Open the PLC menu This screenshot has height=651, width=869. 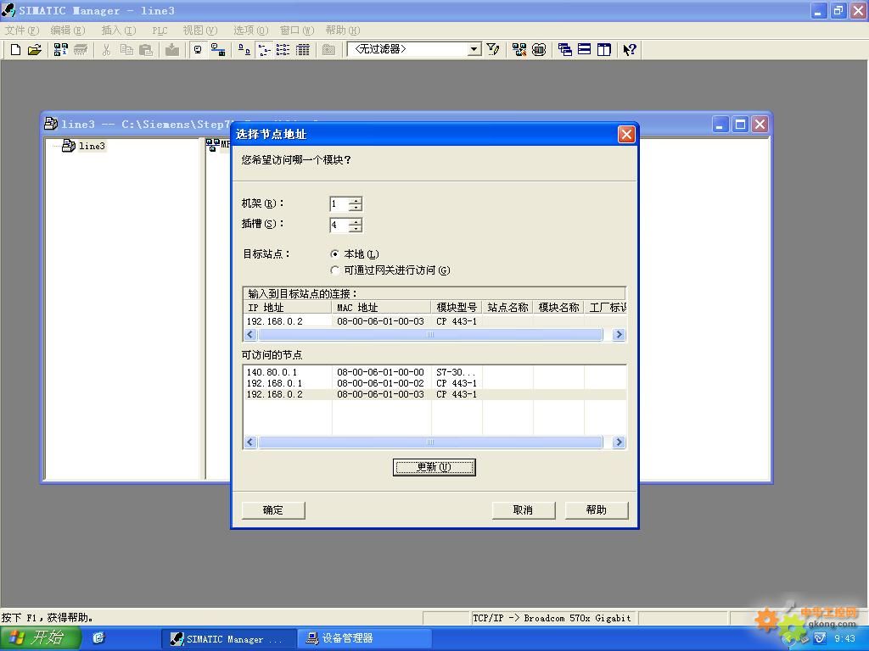(x=160, y=31)
